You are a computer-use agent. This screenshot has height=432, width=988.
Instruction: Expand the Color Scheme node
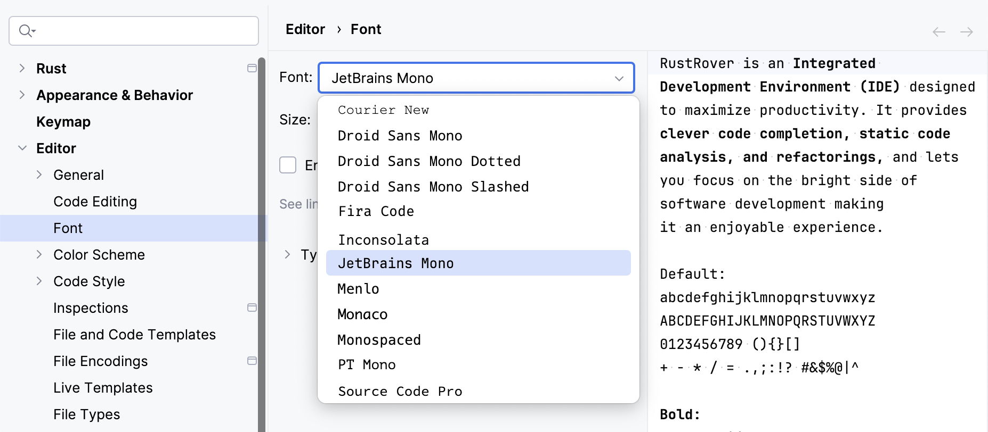coord(39,254)
